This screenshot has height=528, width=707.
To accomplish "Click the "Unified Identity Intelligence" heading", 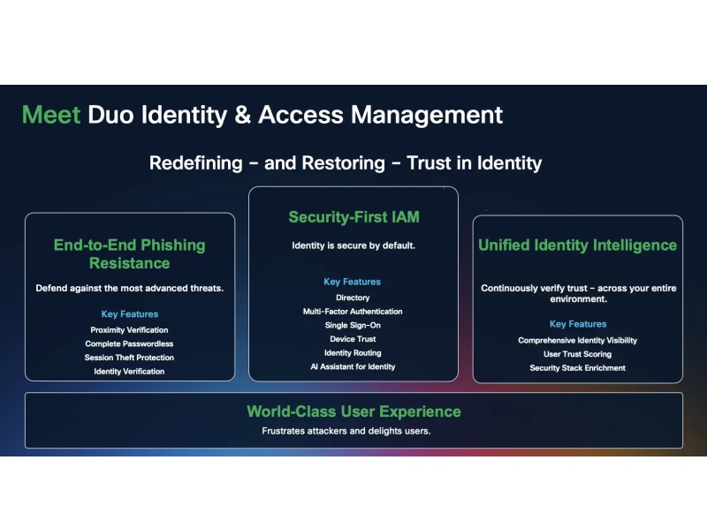I will 577,245.
